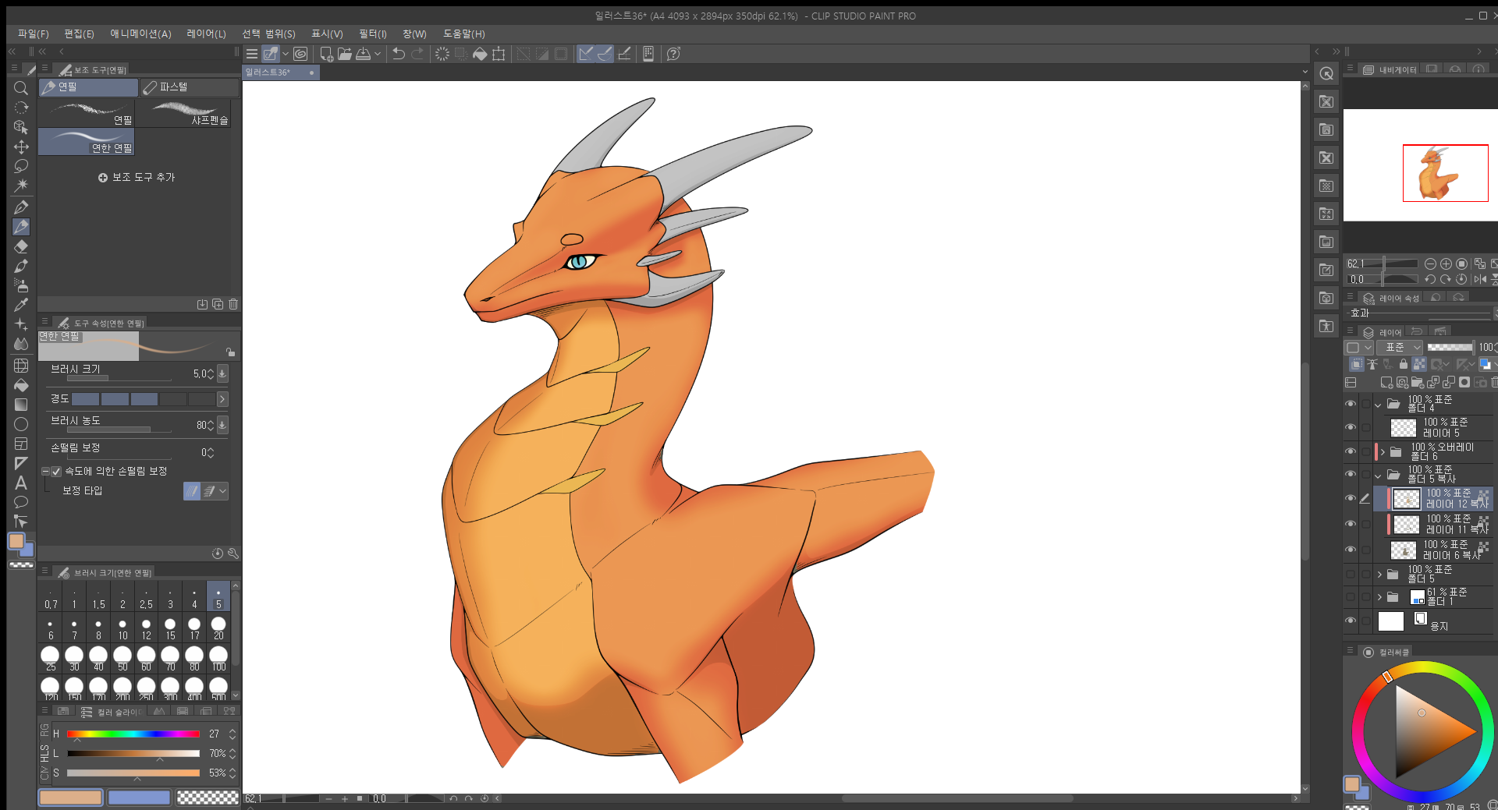Select the Auto select magic wand tool
The width and height of the screenshot is (1498, 810).
pos(21,186)
